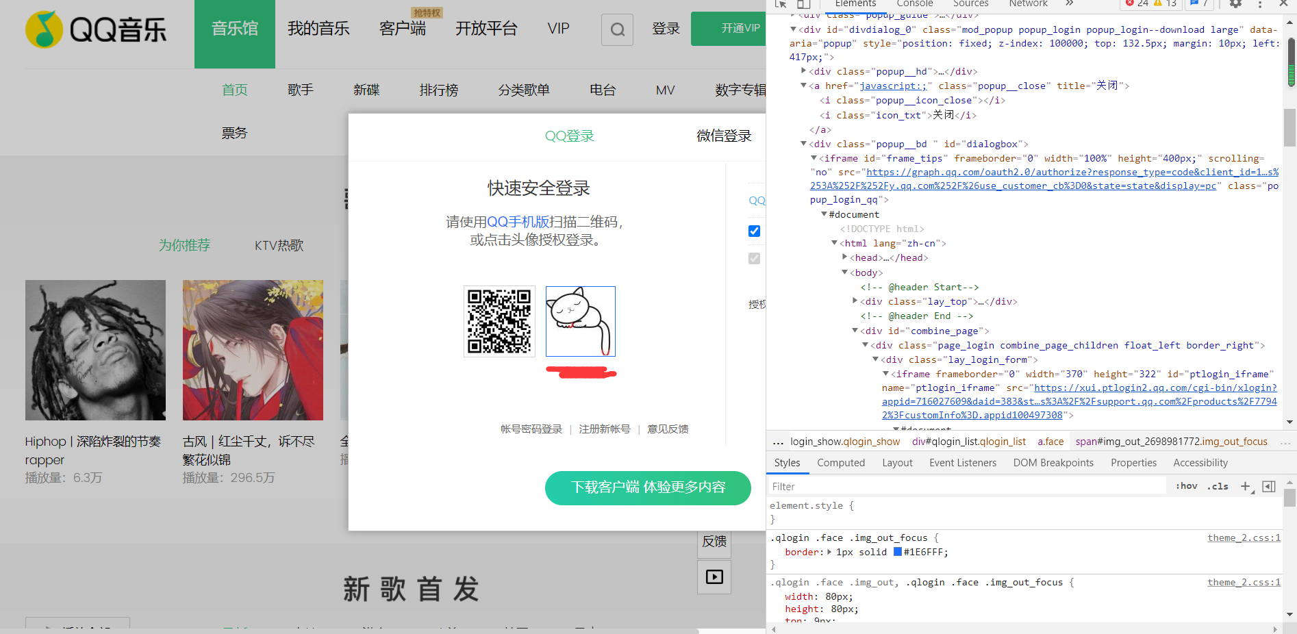Expand the div.lay_top node
This screenshot has height=634, width=1297.
point(855,301)
